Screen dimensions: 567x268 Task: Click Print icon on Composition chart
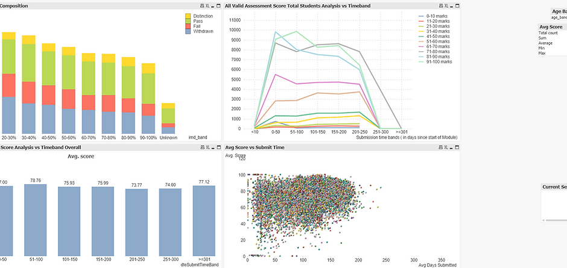point(202,6)
